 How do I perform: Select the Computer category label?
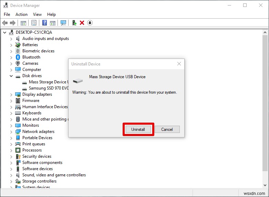[x=32, y=70]
